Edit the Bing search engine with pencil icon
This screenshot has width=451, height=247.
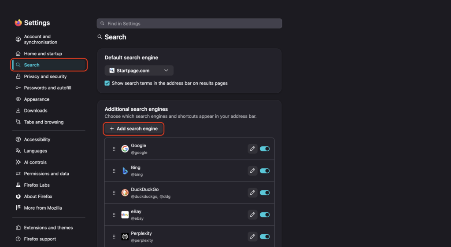pyautogui.click(x=252, y=171)
